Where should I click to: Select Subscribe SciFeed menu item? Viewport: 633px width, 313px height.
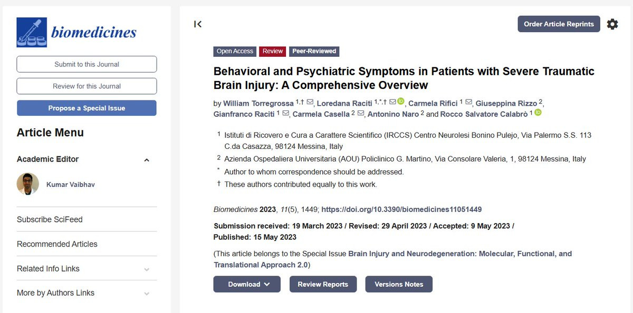click(x=50, y=219)
